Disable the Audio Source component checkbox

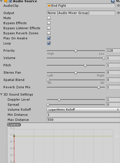pyautogui.click(x=10, y=1)
